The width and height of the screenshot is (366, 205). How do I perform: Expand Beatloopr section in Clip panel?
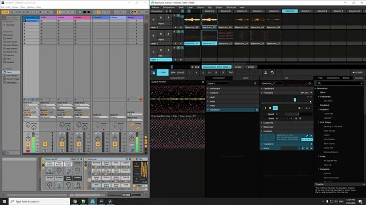click(x=287, y=127)
